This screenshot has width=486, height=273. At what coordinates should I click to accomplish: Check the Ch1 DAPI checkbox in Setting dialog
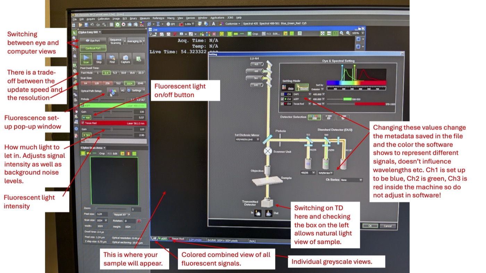(x=283, y=94)
